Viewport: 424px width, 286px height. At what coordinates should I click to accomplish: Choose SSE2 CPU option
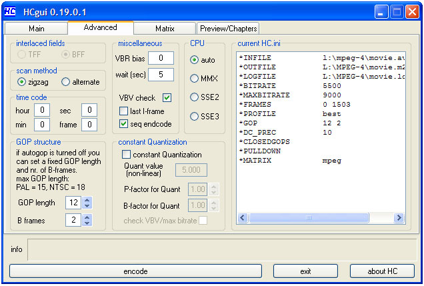coord(205,97)
